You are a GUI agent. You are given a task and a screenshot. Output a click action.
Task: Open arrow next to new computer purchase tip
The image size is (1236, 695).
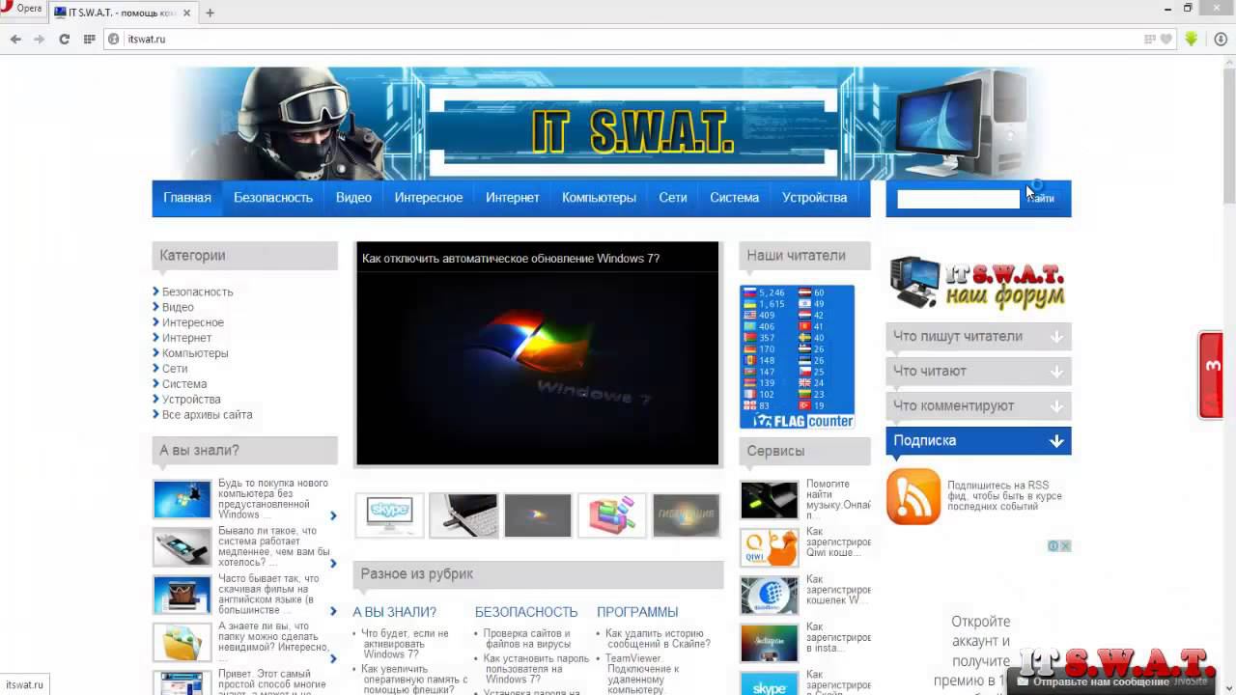tap(333, 515)
